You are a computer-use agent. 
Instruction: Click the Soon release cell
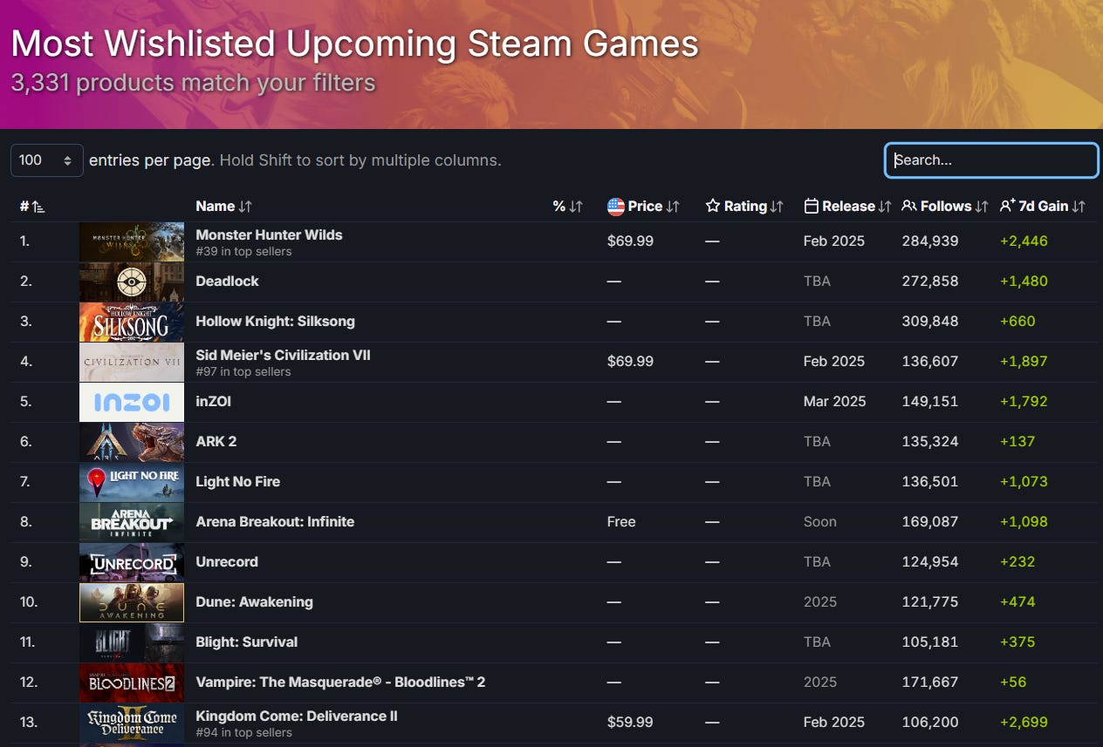[x=820, y=522]
